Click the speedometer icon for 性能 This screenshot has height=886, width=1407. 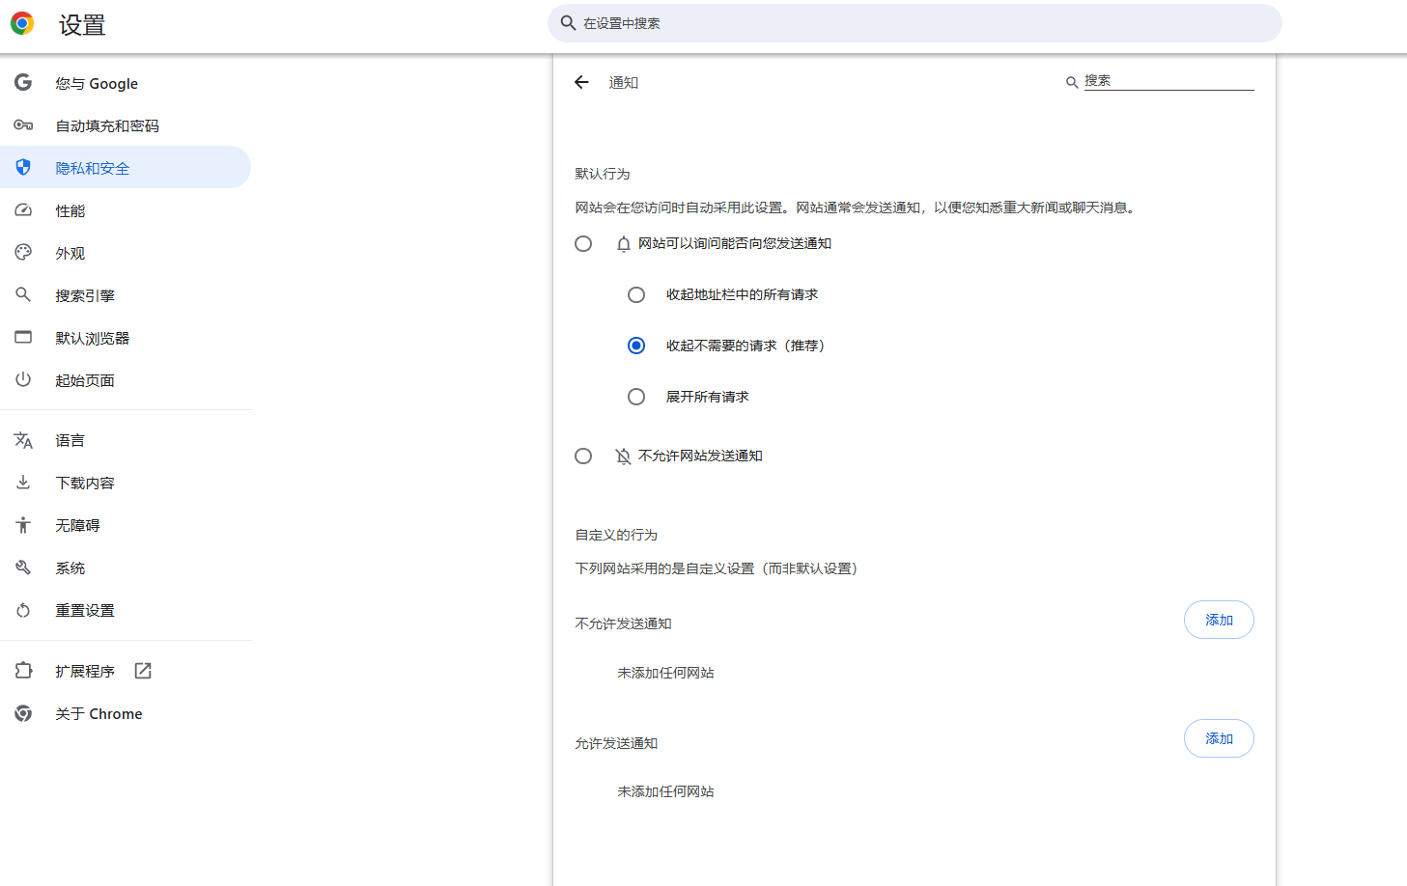click(23, 210)
